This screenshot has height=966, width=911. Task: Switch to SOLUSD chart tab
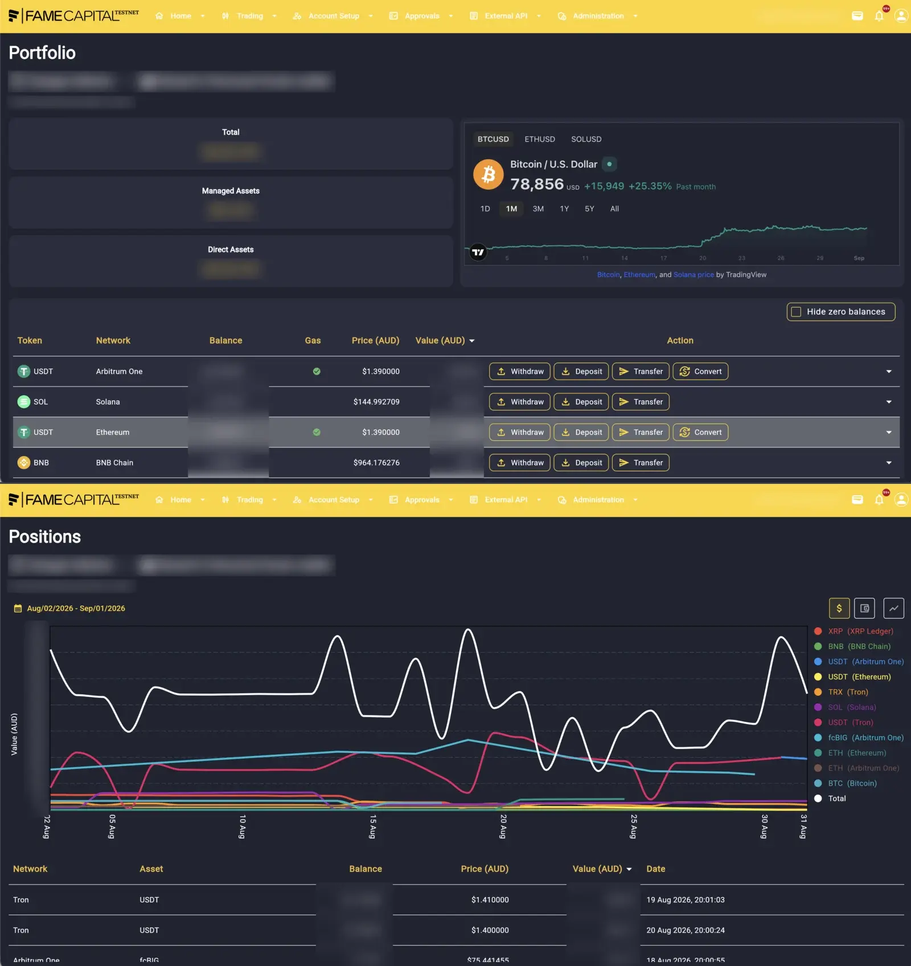(x=586, y=139)
